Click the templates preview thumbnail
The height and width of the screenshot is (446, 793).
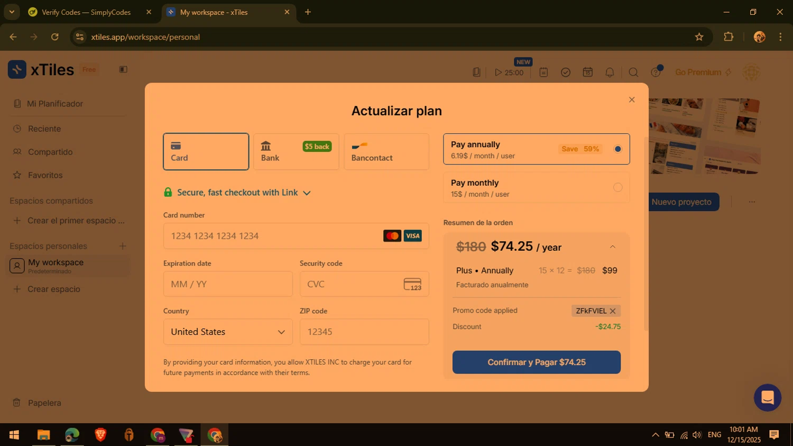[705, 136]
